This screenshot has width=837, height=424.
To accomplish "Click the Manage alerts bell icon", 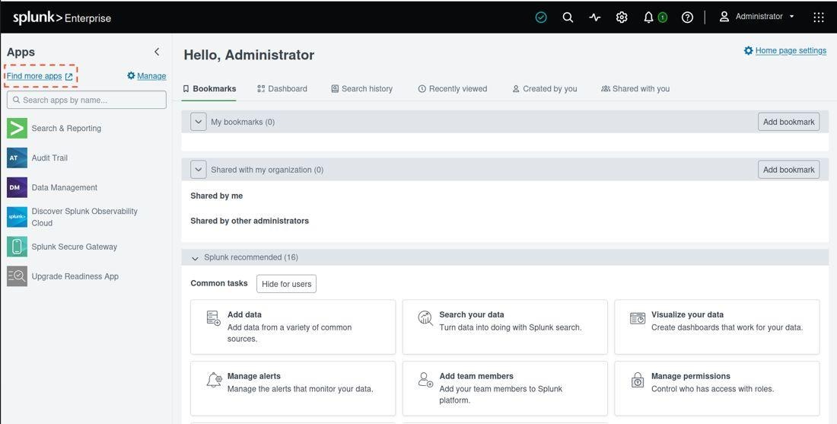I will click(x=214, y=380).
